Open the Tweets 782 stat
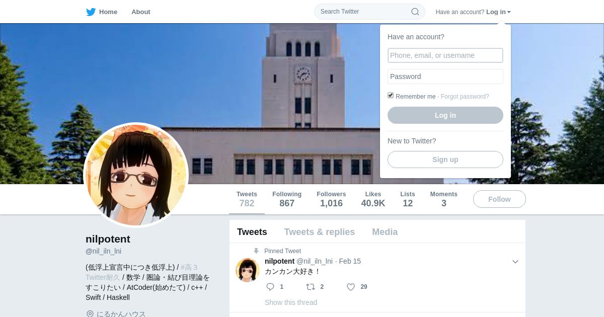The image size is (604, 317). 247,199
